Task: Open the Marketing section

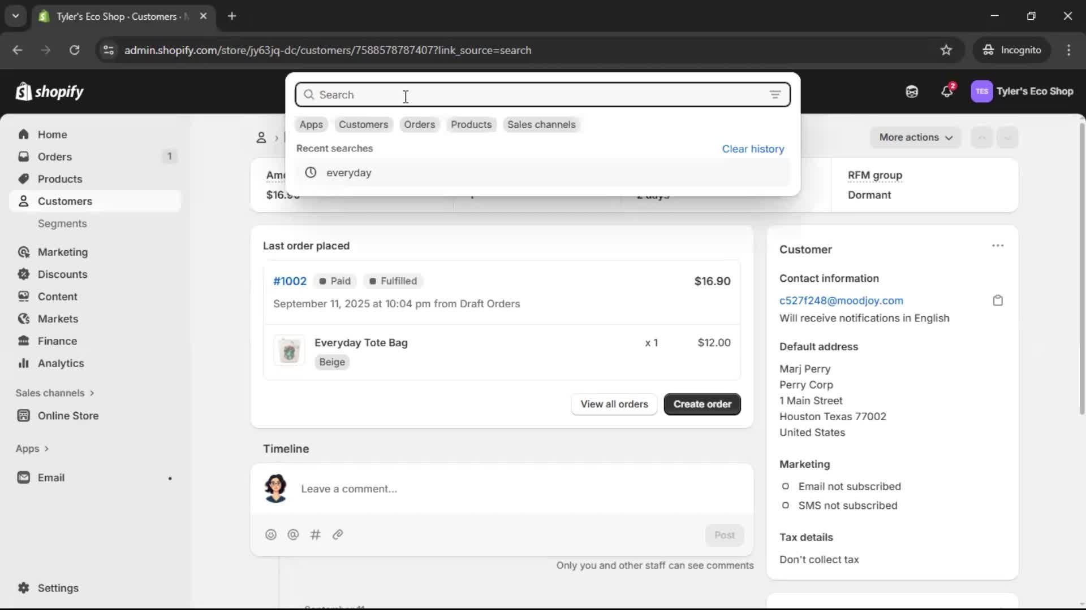Action: pyautogui.click(x=62, y=252)
